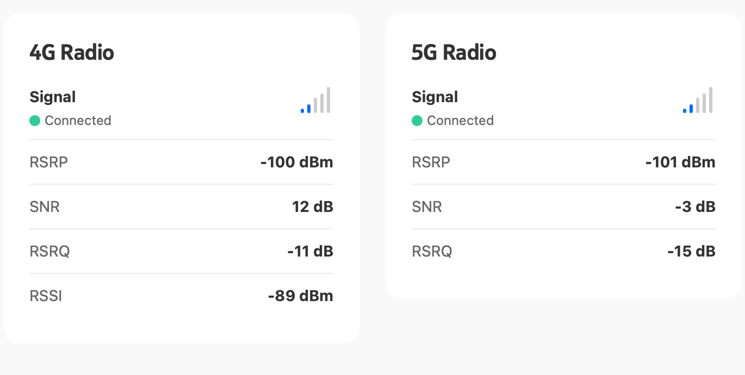Click the RSSI label in 4G card

46,296
